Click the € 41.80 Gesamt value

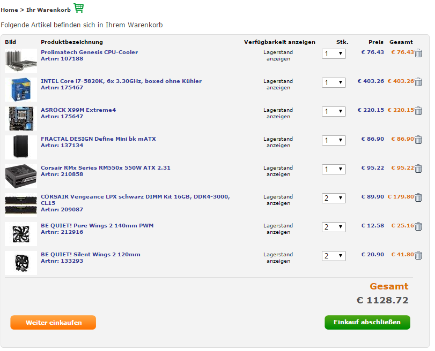pyautogui.click(x=402, y=254)
